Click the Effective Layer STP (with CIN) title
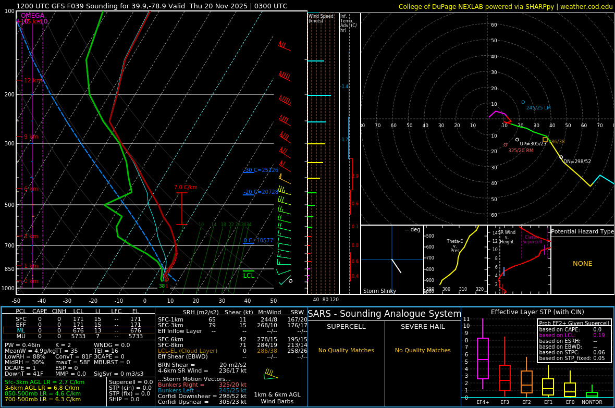This screenshot has height=408, width=615. click(537, 312)
